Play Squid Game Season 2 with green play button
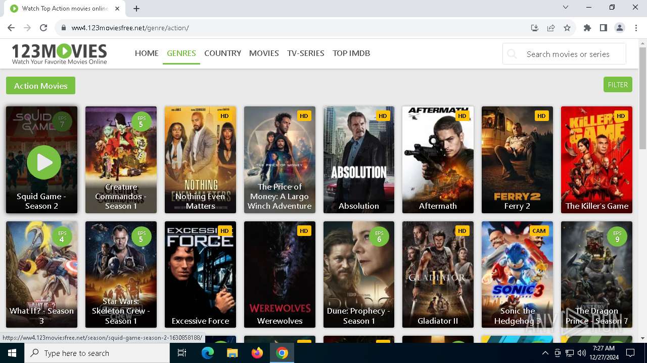The height and width of the screenshot is (363, 647). pos(43,162)
